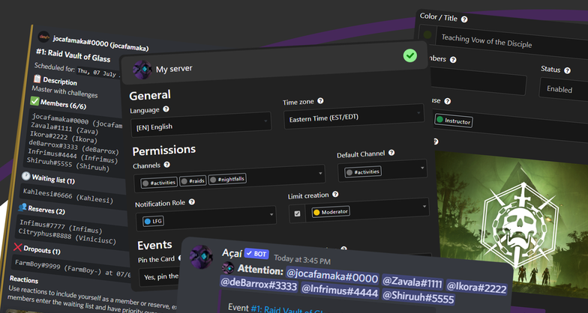The width and height of the screenshot is (588, 313).
Task: Click the clipboard Description icon
Action: pyautogui.click(x=37, y=79)
